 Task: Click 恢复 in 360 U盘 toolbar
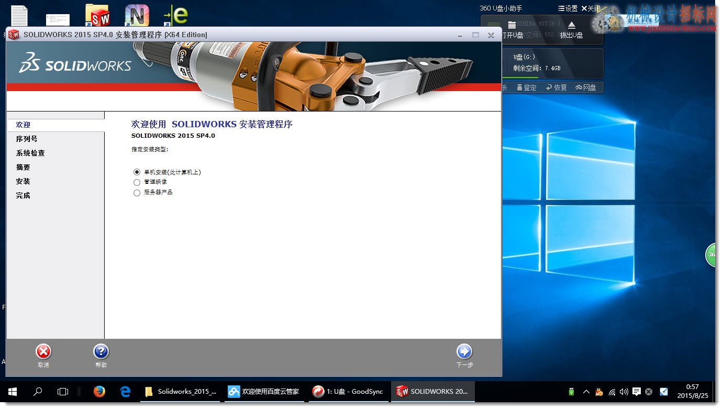(x=557, y=87)
